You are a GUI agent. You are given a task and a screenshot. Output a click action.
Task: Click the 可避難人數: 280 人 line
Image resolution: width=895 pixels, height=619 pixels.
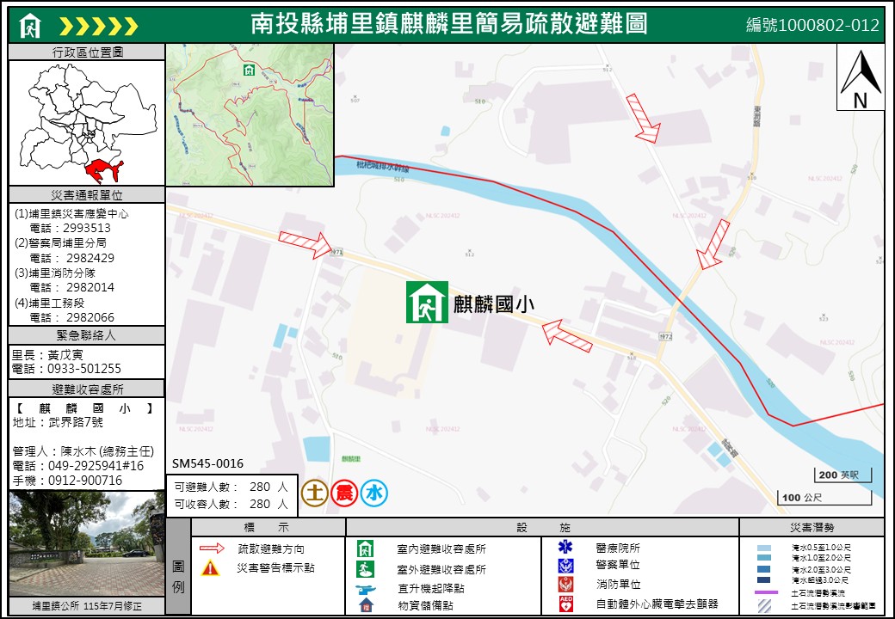(231, 487)
